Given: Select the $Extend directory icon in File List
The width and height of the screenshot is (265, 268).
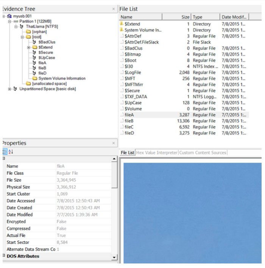Looking at the screenshot, I should pyautogui.click(x=122, y=24).
